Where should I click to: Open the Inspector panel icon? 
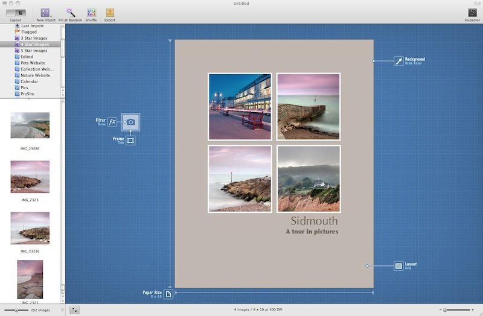coord(472,13)
